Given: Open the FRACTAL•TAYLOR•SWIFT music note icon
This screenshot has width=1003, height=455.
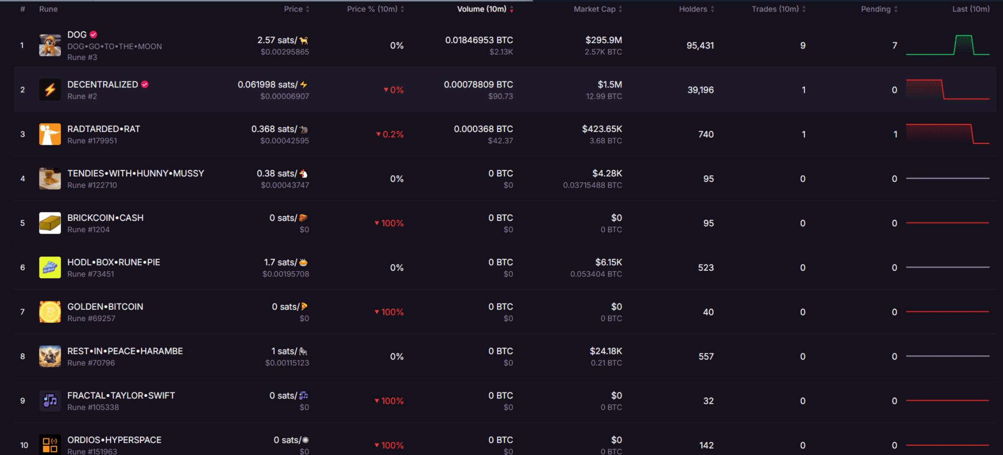Looking at the screenshot, I should [x=50, y=401].
